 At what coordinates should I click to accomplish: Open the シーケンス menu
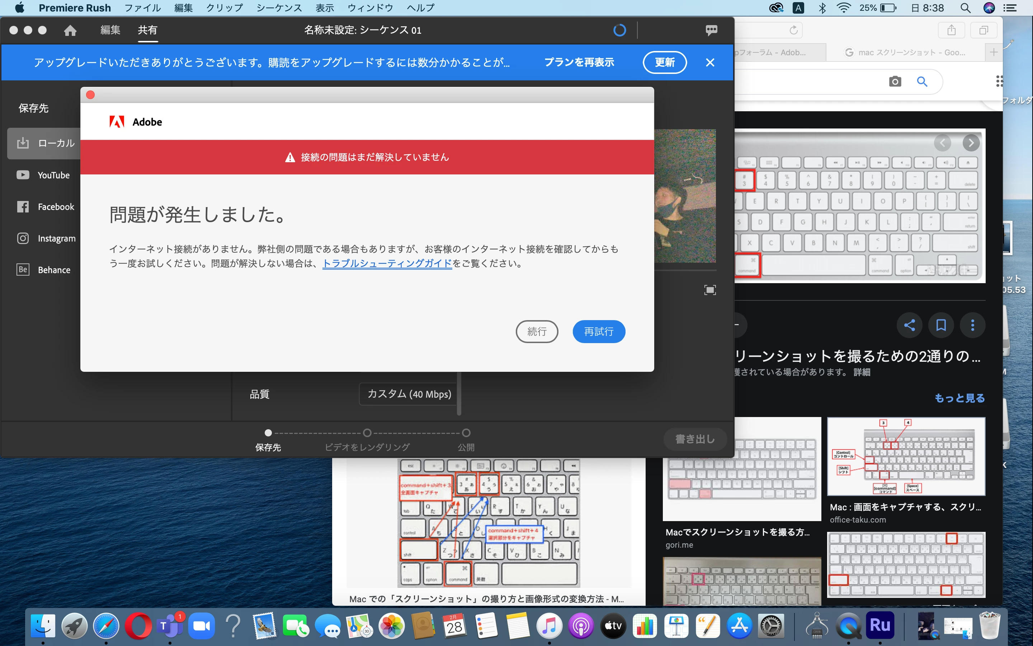(279, 8)
